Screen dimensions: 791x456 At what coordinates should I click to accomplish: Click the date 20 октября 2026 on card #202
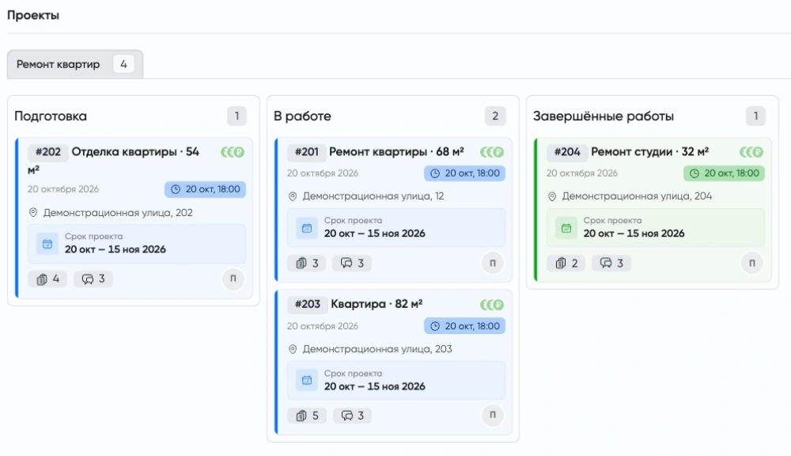click(63, 189)
